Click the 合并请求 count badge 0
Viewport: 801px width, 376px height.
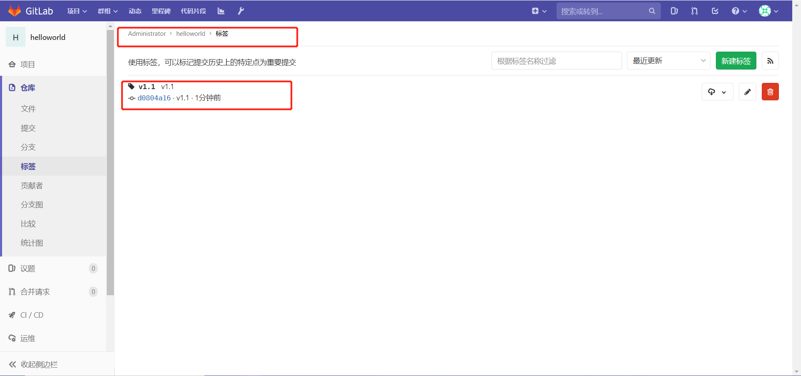[93, 291]
